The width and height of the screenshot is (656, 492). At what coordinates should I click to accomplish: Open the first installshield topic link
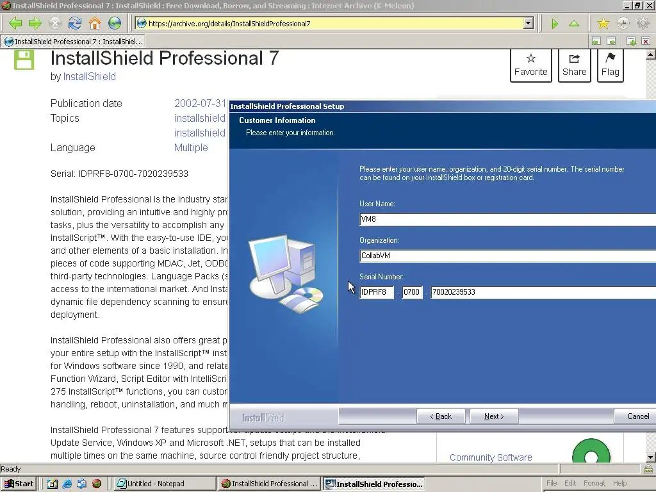pos(200,119)
